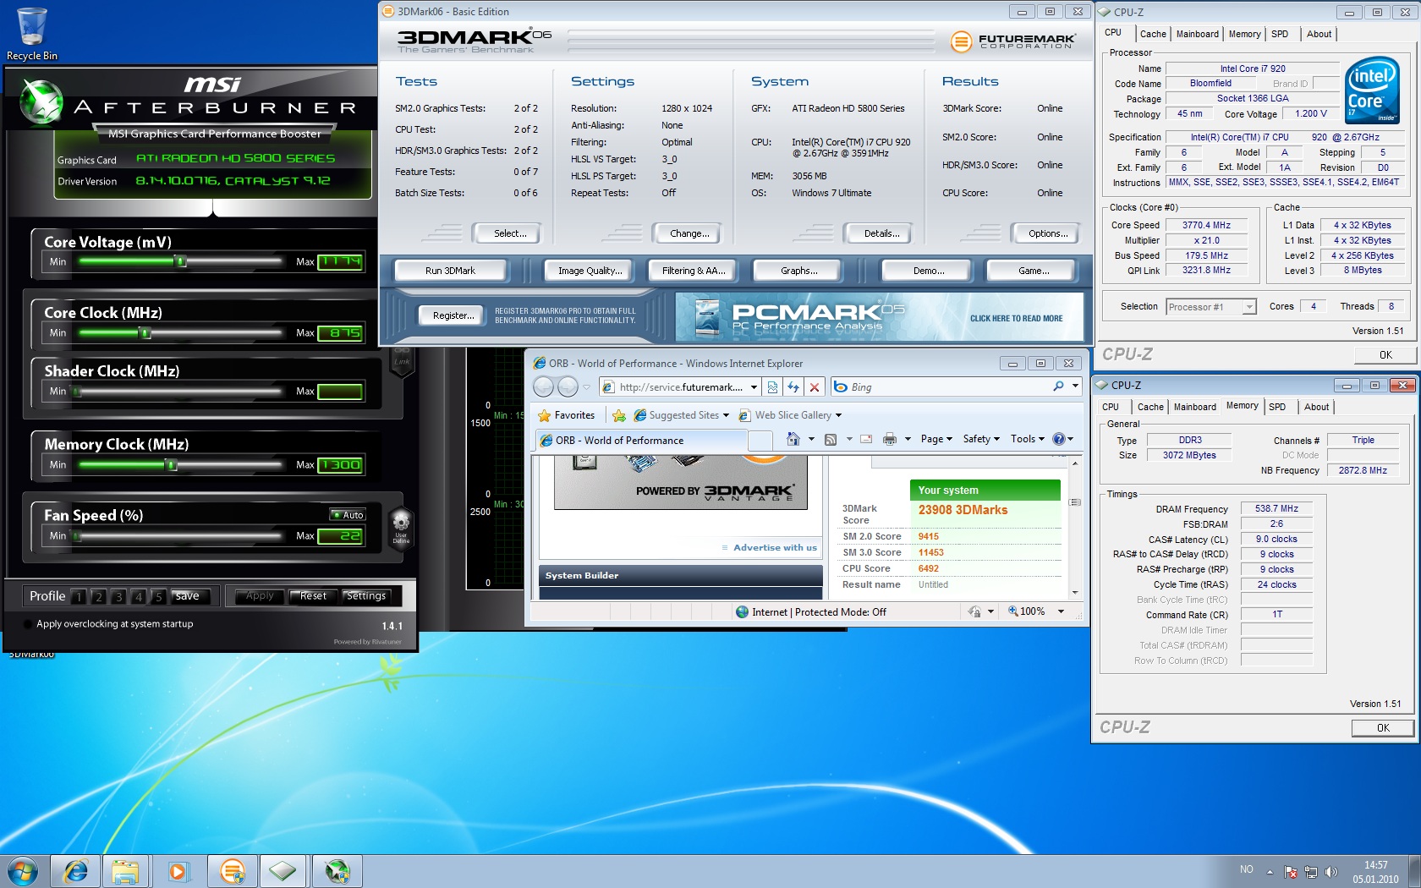Open Internet Explorer from the taskbar
Screen dimensions: 1421x888
pos(75,871)
